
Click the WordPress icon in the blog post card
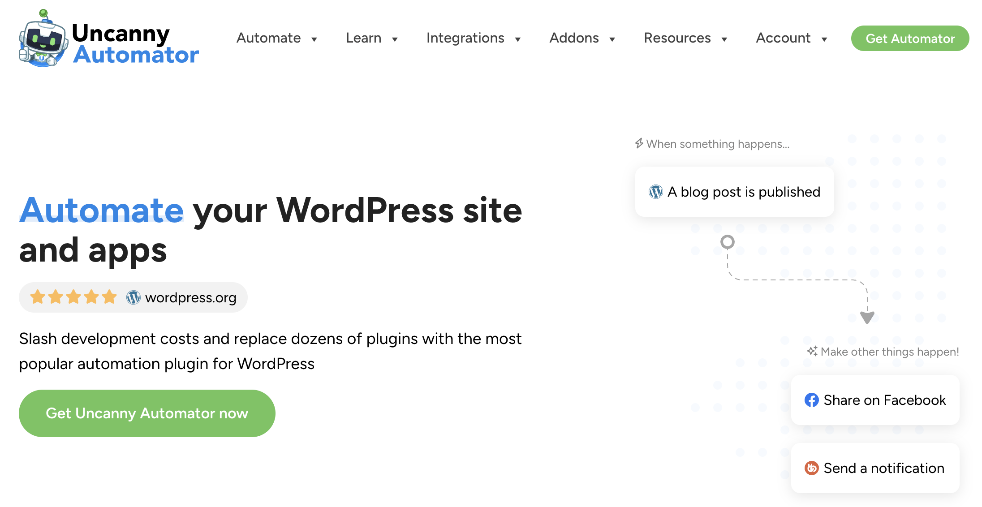pyautogui.click(x=655, y=192)
